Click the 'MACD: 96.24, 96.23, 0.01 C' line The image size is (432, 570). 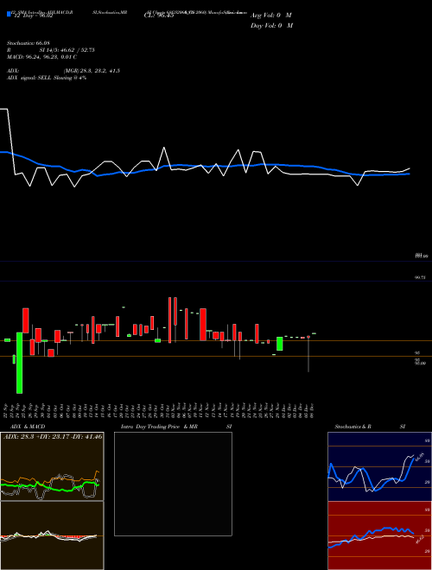41,57
